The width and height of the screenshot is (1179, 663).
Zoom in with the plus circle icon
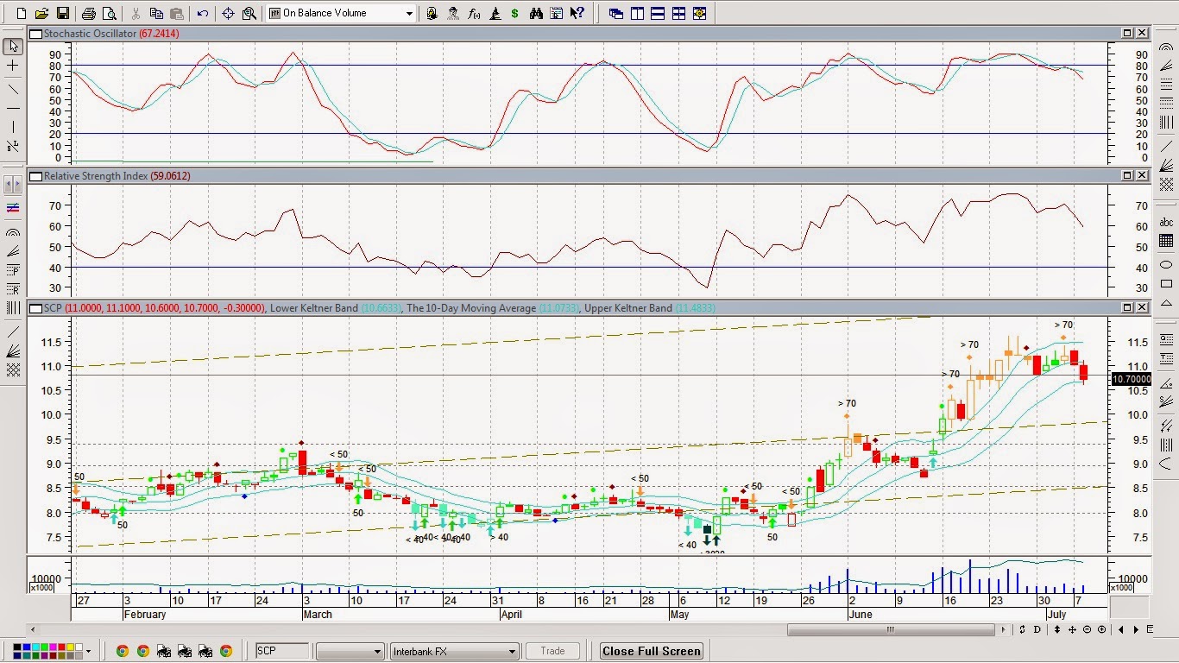point(1101,629)
